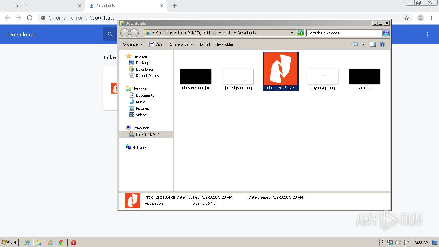Click the Explorer Help icon

[382, 44]
